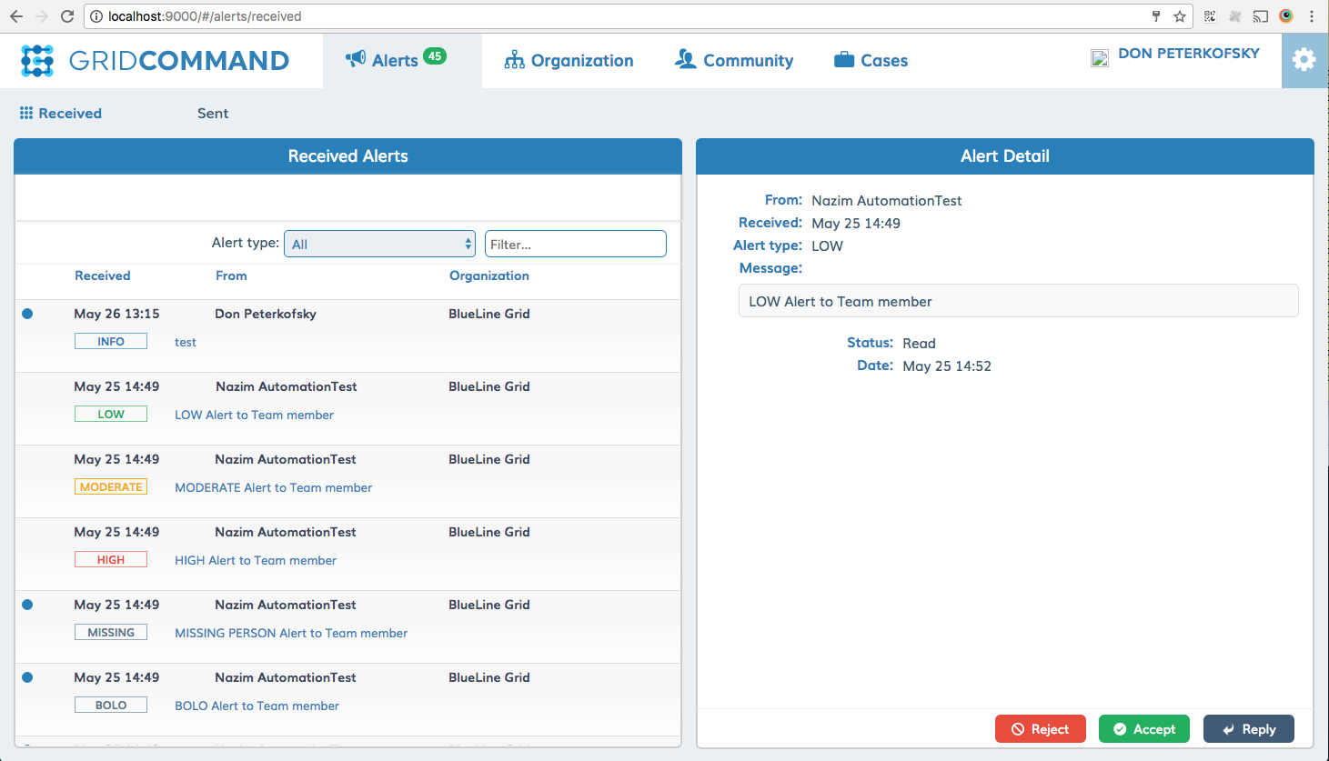This screenshot has height=761, width=1329.
Task: Click the INFO alert type badge
Action: click(111, 342)
